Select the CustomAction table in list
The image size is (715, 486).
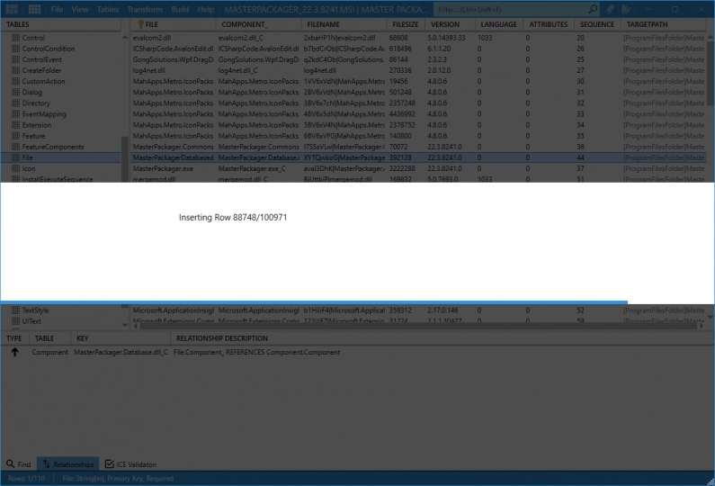(43, 82)
